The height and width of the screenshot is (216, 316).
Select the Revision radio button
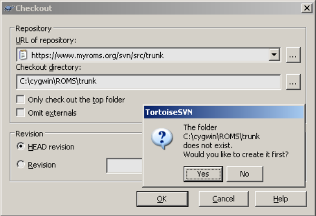[x=21, y=164]
